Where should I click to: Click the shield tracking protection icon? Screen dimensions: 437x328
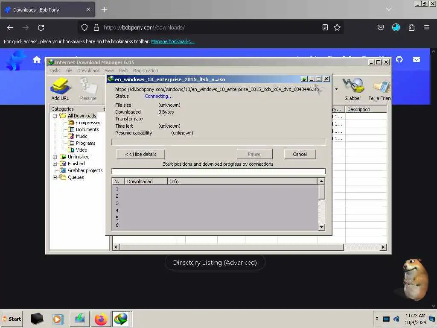84,28
